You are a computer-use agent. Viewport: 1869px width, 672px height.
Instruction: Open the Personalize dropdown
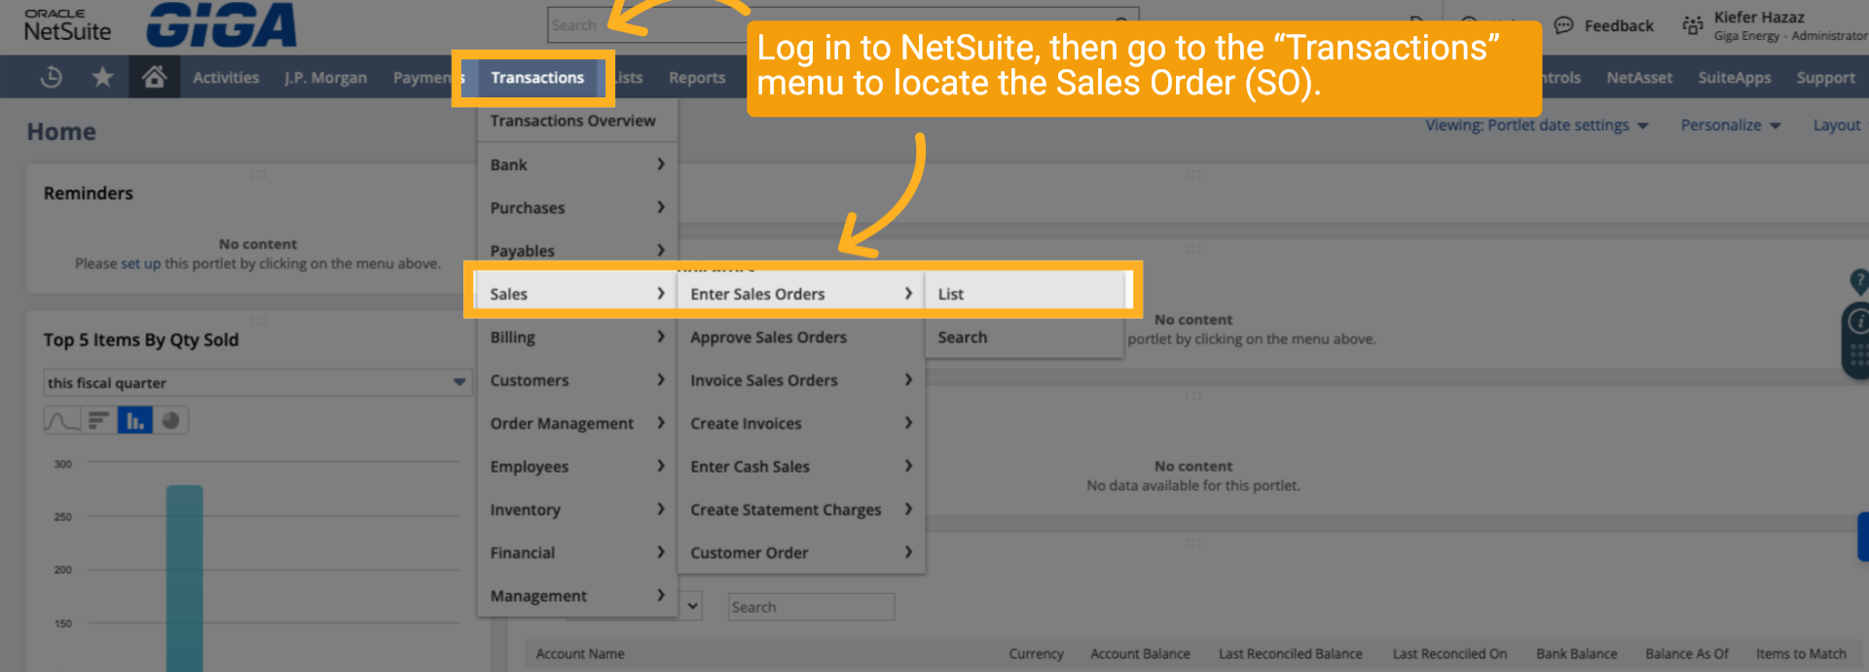(1730, 125)
